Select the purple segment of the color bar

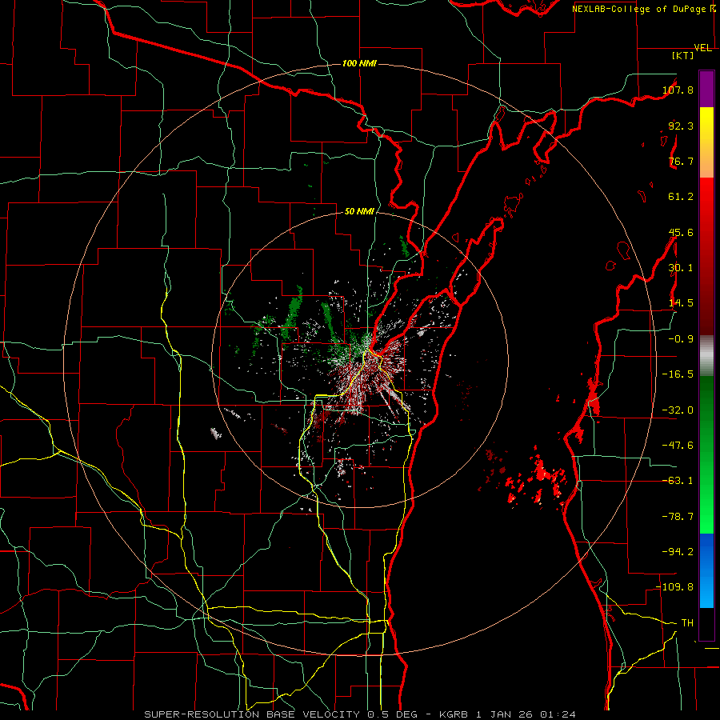coord(706,90)
